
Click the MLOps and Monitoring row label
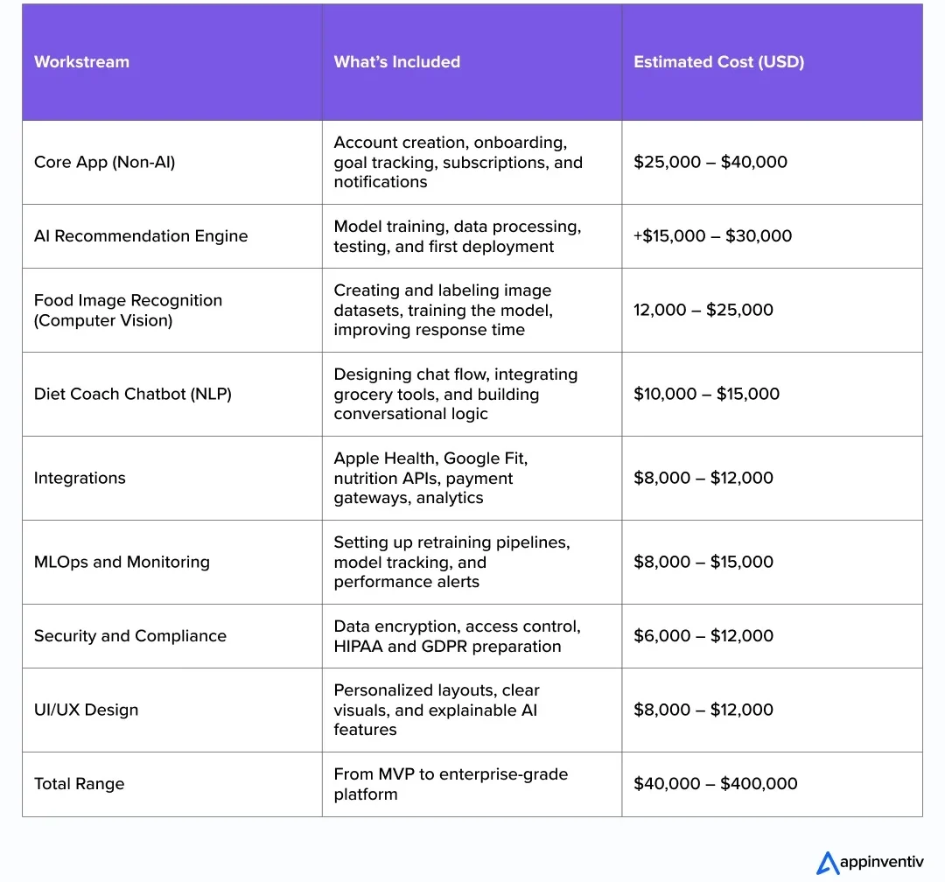121,562
